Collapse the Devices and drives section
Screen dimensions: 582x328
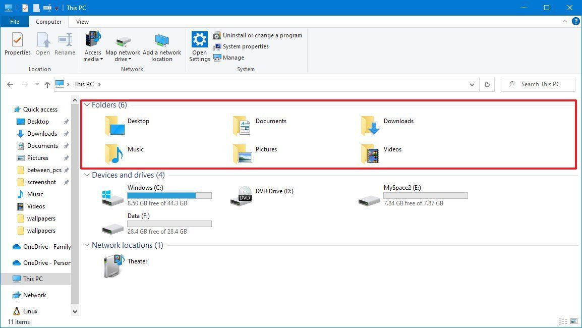(87, 175)
